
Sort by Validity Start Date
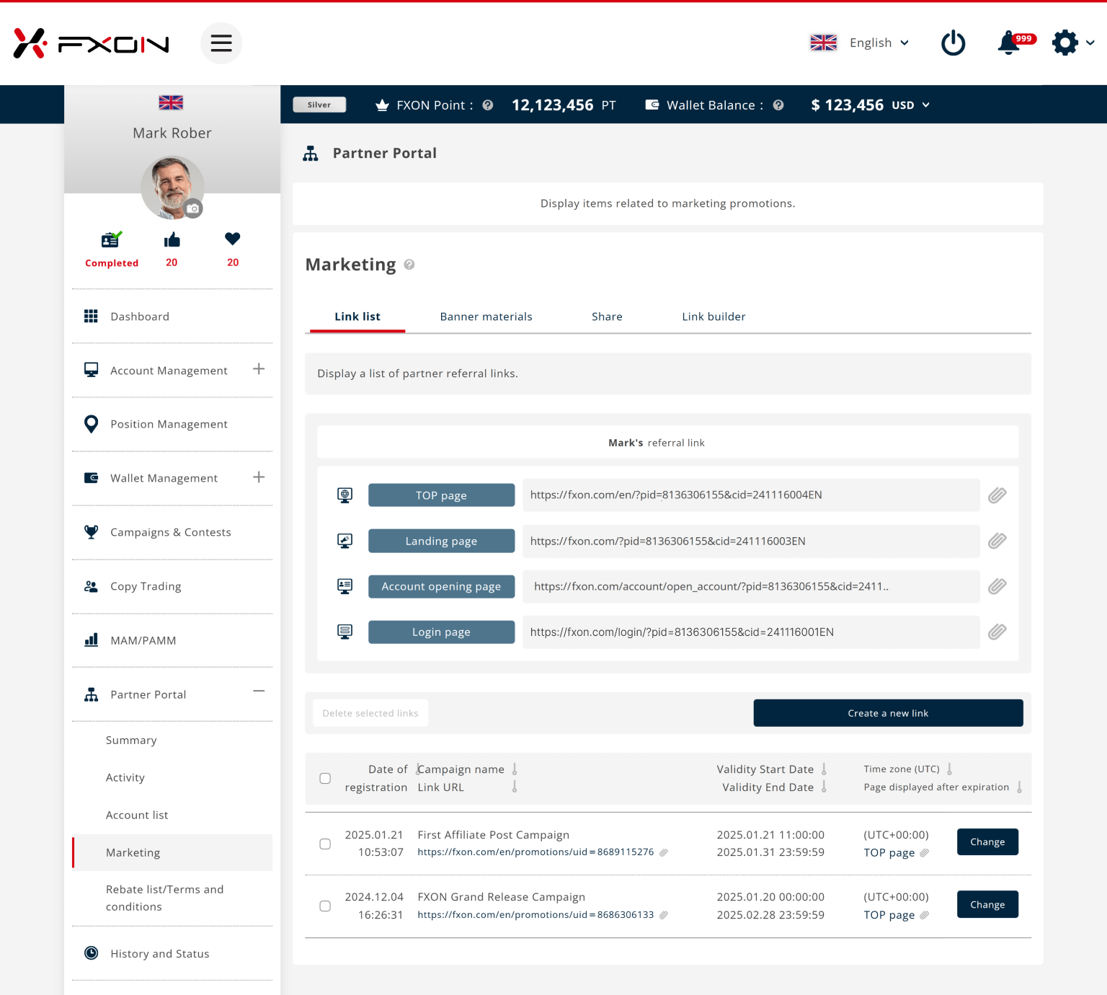click(824, 769)
